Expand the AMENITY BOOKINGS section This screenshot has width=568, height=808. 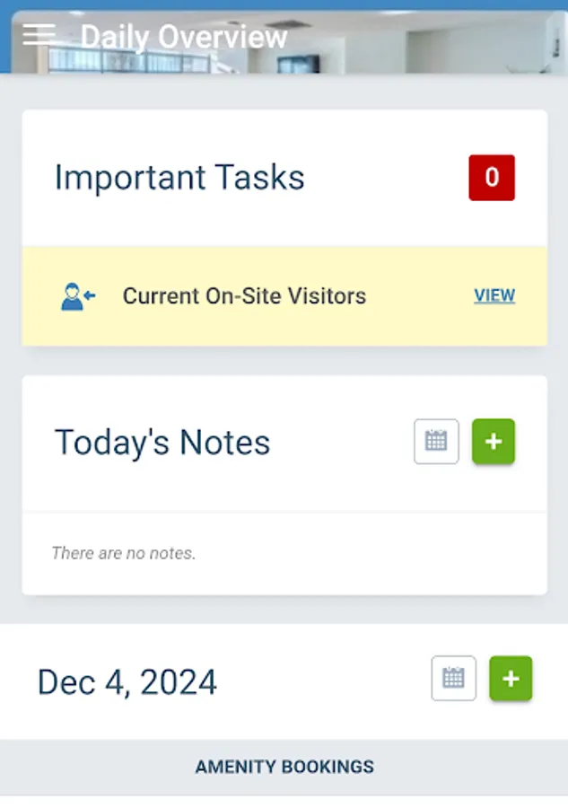coord(284,767)
